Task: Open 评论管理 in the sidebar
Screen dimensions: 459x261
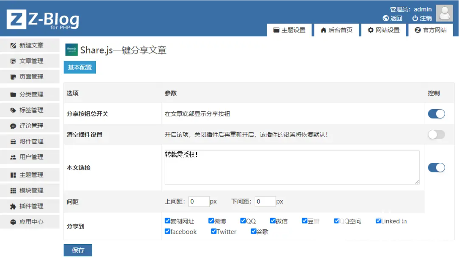Action: click(30, 126)
